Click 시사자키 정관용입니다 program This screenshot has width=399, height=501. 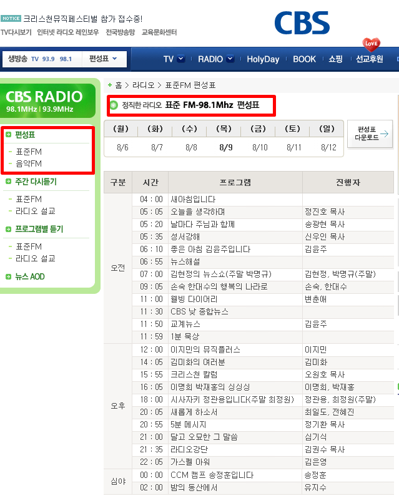[232, 399]
